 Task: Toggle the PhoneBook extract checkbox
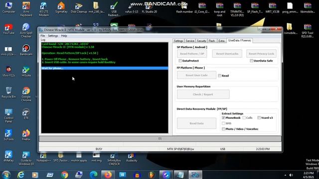(x=223, y=118)
